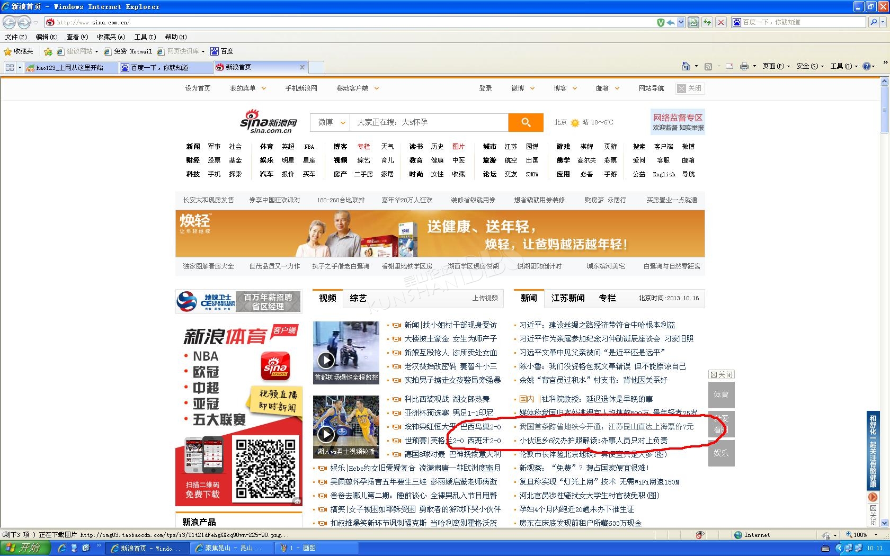The height and width of the screenshot is (556, 890).
Task: Expand the 移动客户端 dropdown arrow
Action: point(377,88)
